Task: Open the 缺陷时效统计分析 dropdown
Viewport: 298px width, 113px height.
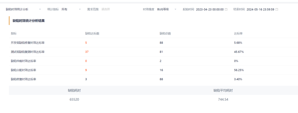Action: [x=23, y=9]
